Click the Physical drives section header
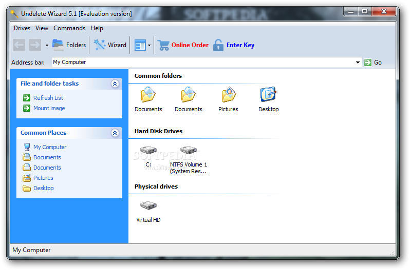410x270 pixels. 156,186
